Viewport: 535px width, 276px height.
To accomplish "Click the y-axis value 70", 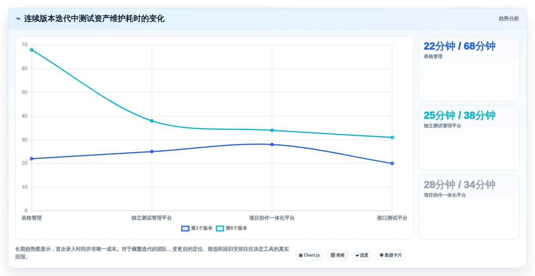I will coord(25,45).
